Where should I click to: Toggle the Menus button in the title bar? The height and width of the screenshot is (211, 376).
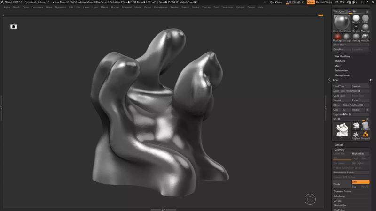pos(311,2)
